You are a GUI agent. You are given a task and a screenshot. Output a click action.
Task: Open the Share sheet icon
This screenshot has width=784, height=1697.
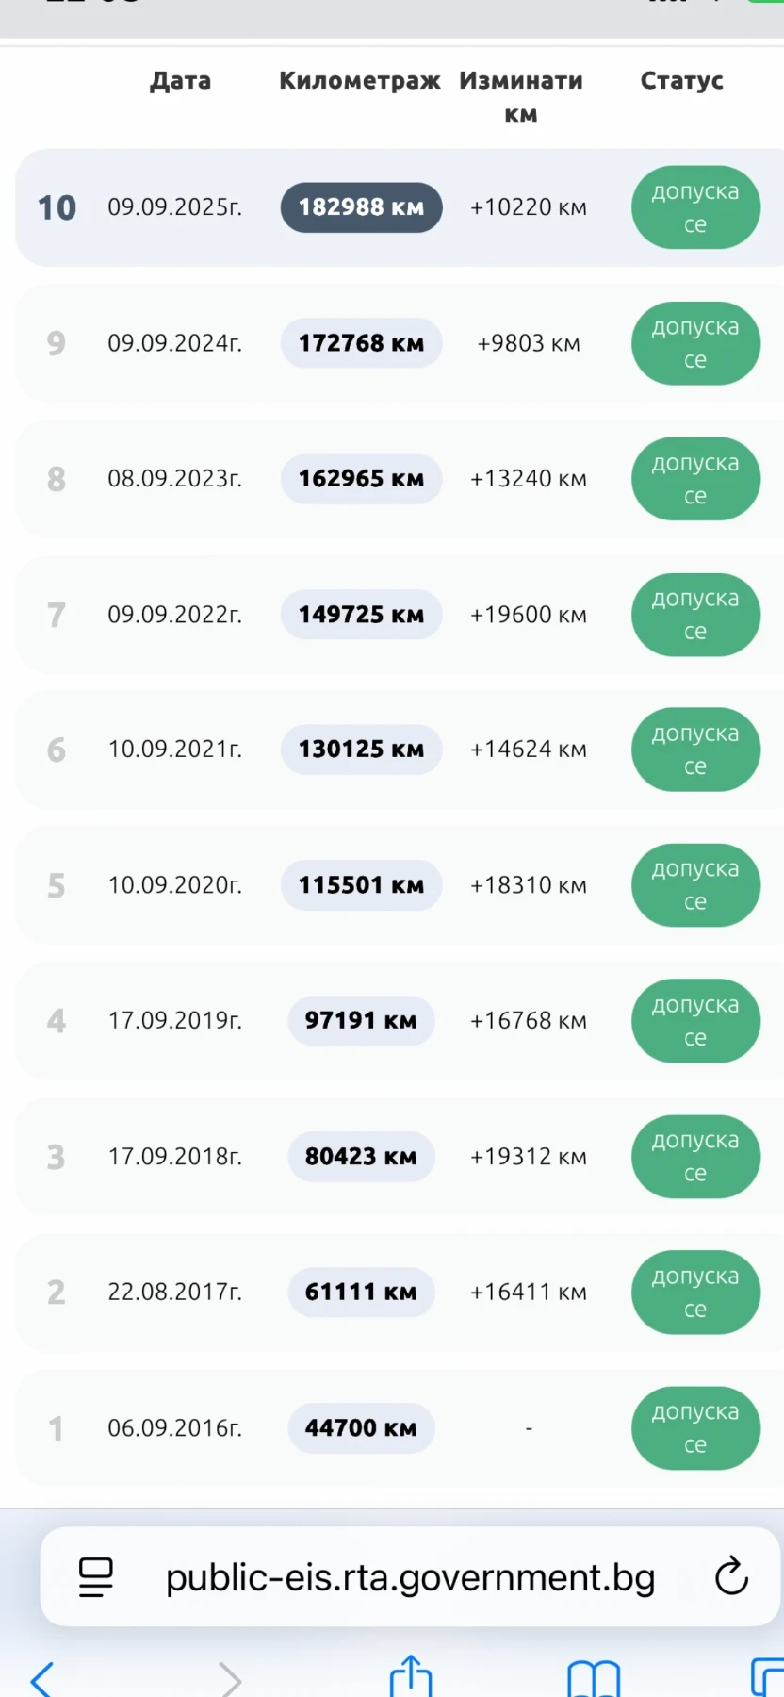[x=411, y=1676]
